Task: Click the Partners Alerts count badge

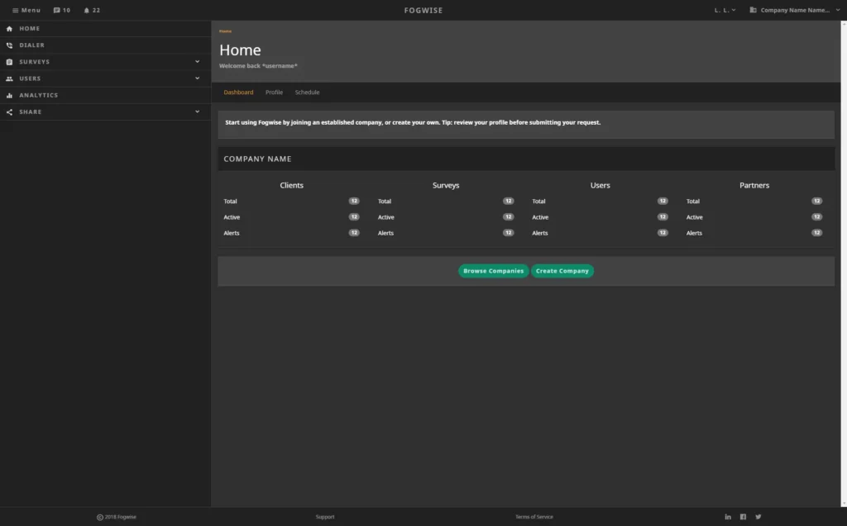Action: pos(816,233)
